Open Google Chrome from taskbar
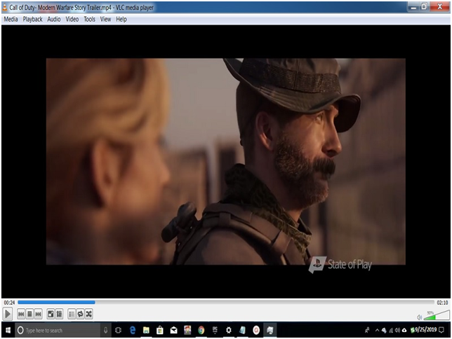Viewport: 452px width, 339px height. click(x=201, y=331)
